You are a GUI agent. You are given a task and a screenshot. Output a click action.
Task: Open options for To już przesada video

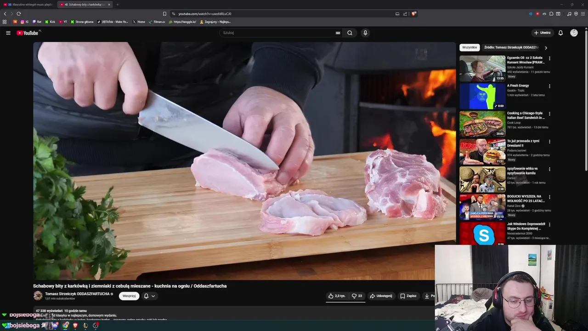click(x=549, y=142)
